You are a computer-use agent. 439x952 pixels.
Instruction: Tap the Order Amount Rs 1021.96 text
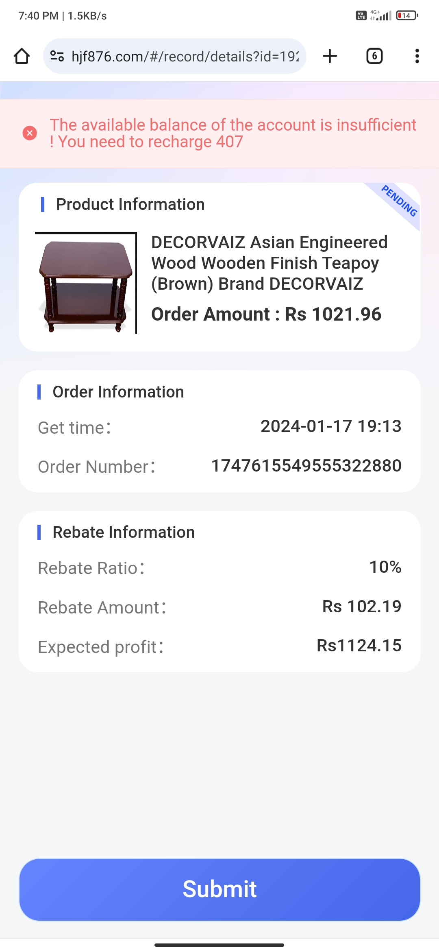tap(266, 314)
